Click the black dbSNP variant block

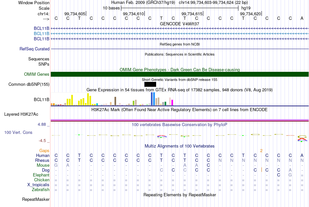[x=150, y=84]
